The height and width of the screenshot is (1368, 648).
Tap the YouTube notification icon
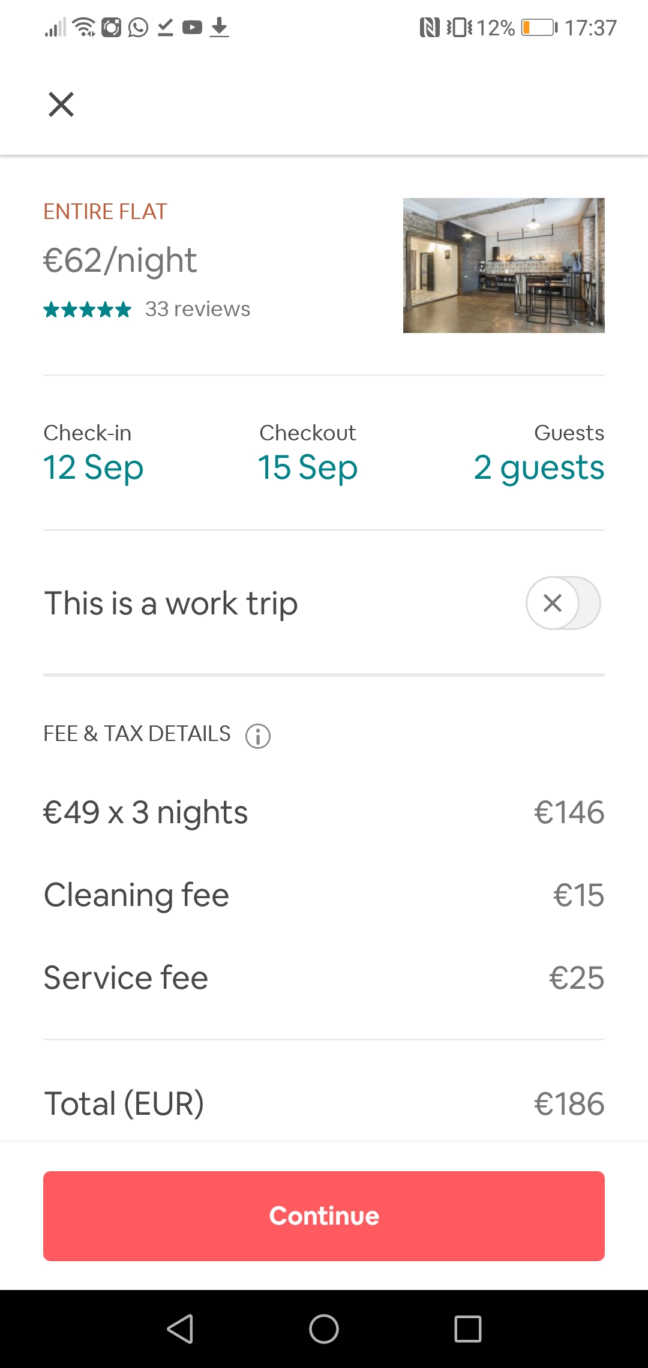point(192,28)
